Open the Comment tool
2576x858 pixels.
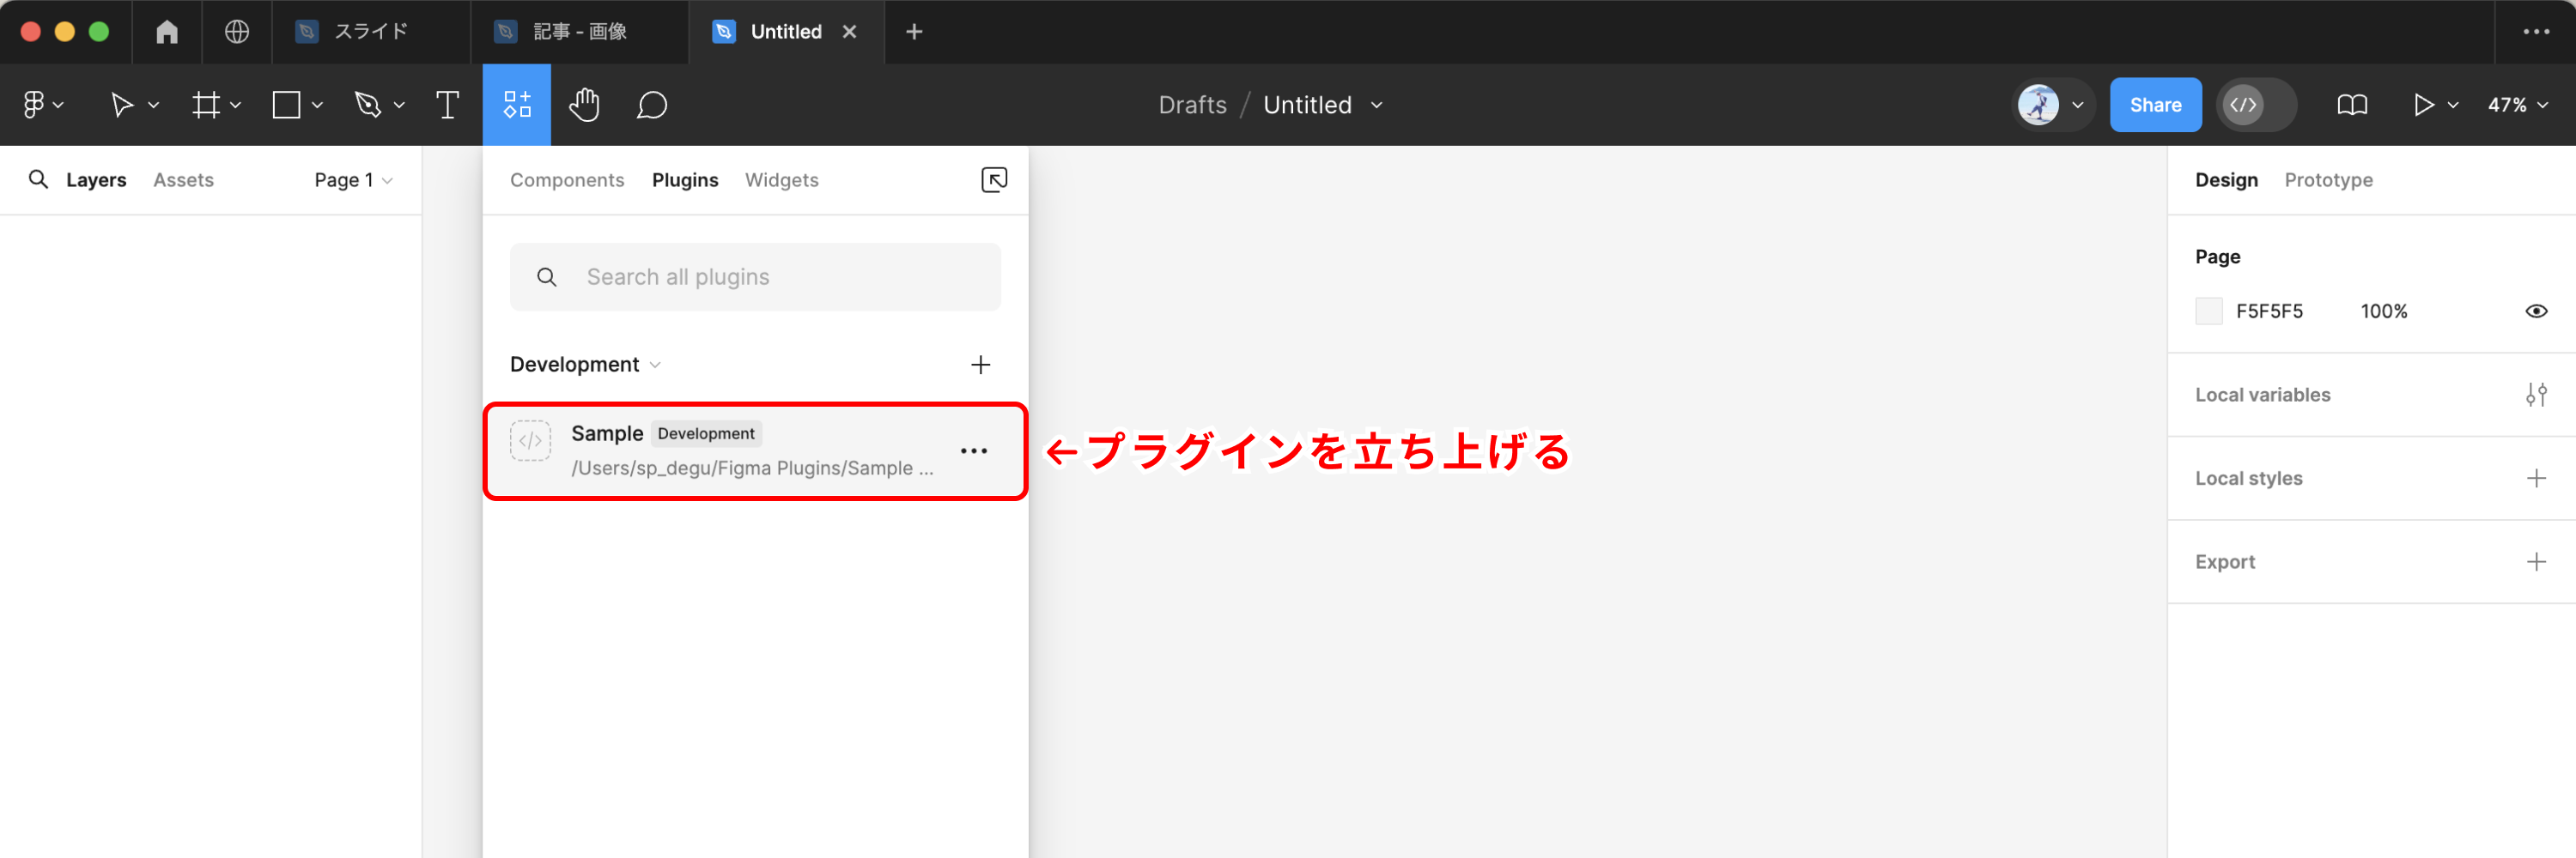[652, 104]
